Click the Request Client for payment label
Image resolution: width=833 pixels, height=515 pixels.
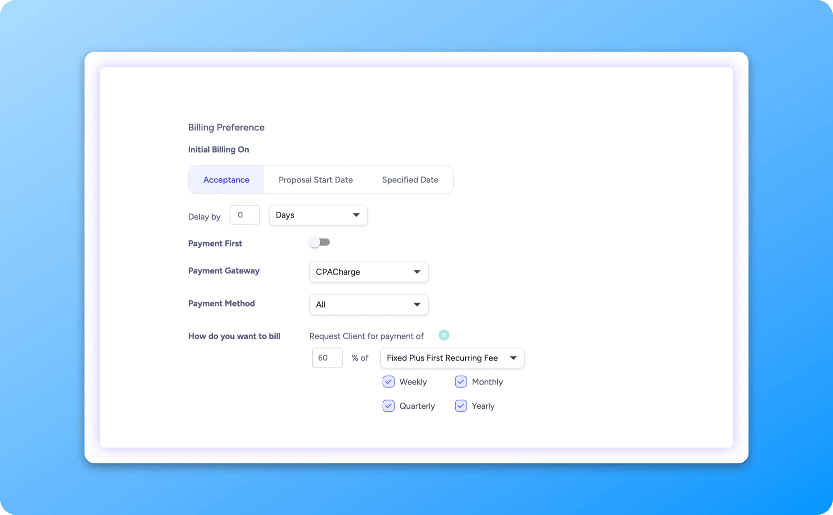pos(366,336)
